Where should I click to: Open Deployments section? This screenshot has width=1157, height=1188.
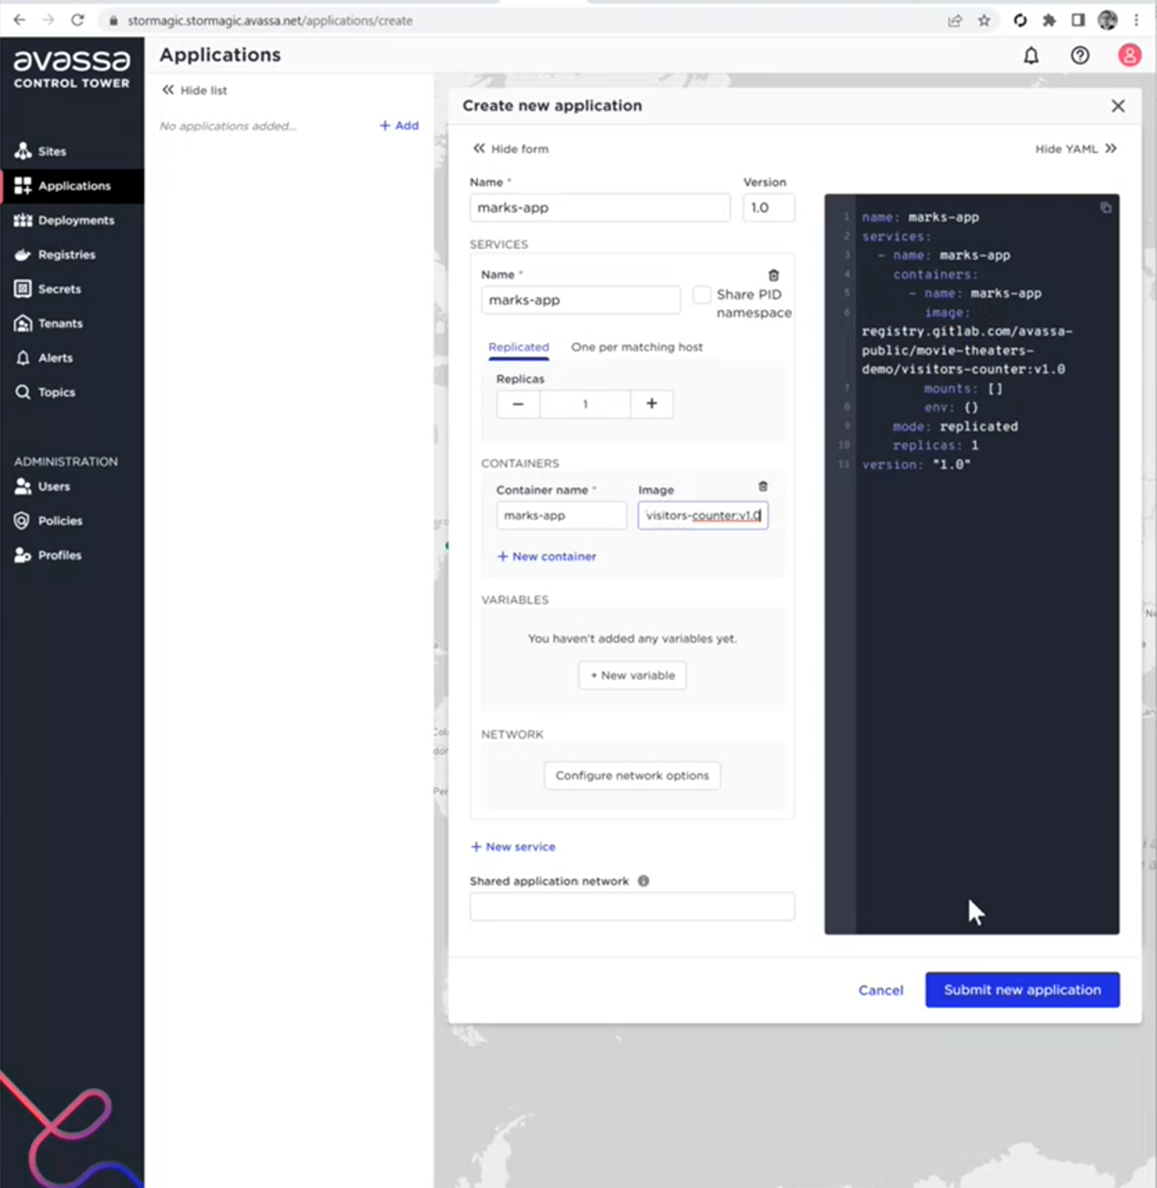[x=64, y=220]
